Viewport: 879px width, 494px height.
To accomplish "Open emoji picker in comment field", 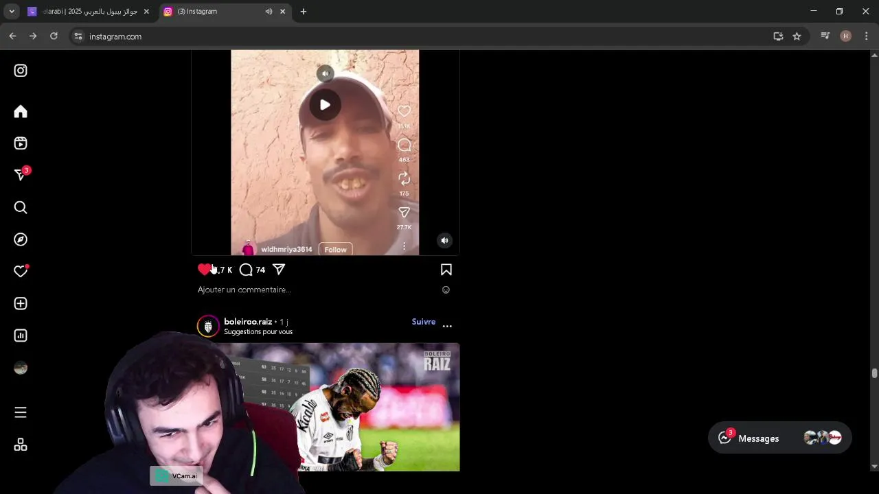I will point(446,290).
